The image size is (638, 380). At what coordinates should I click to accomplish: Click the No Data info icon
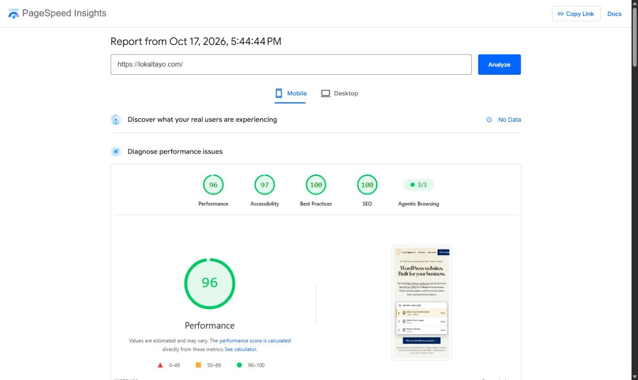click(489, 120)
